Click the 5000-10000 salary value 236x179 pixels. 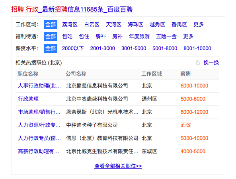point(194,138)
